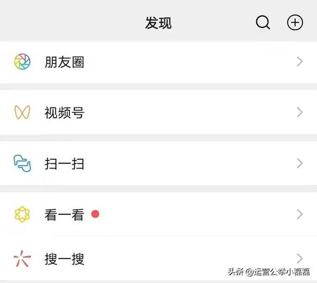
Task: Open search with the magnifier icon
Action: (x=263, y=22)
